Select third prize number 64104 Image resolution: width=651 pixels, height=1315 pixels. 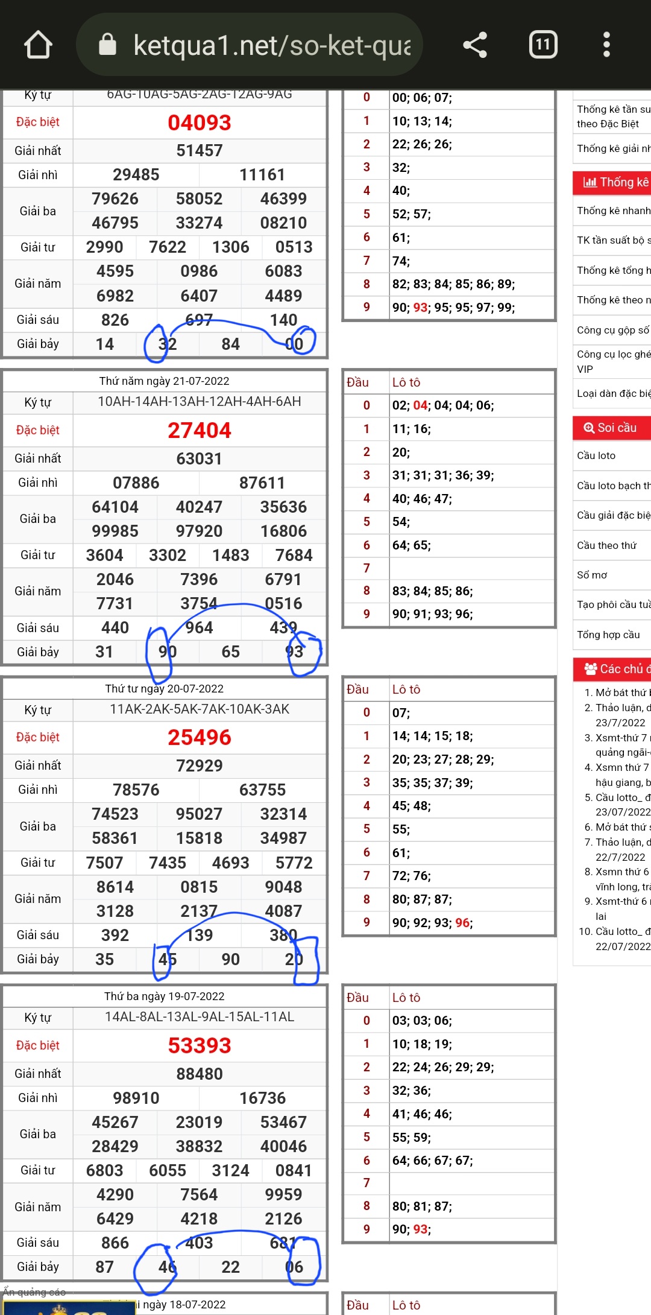[x=115, y=507]
